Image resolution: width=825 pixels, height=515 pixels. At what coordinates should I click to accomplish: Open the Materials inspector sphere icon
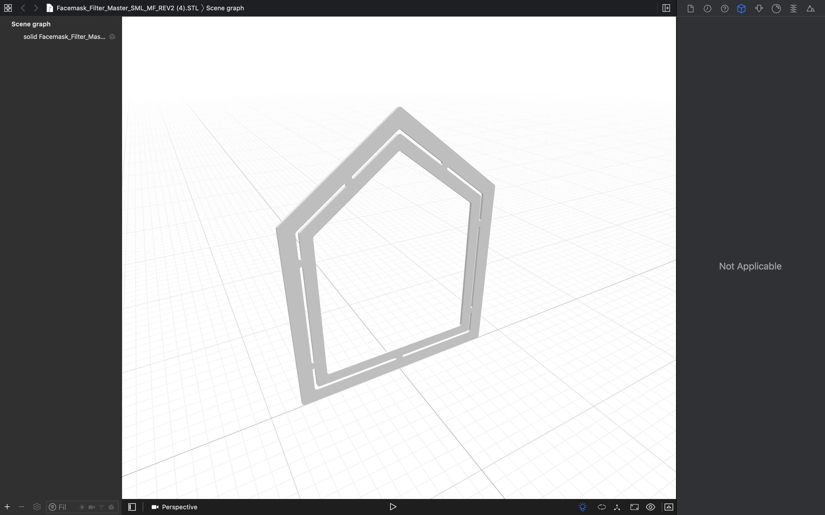click(776, 9)
